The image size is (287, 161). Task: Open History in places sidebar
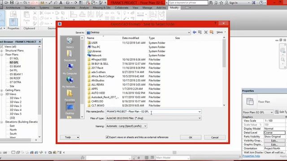[70, 43]
